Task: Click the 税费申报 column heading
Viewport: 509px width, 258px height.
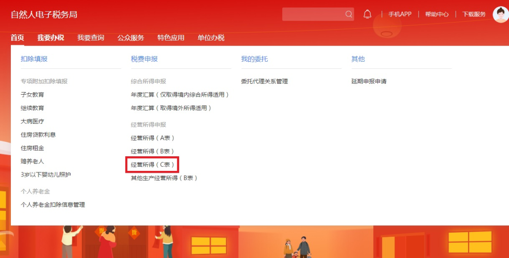Action: coord(144,59)
